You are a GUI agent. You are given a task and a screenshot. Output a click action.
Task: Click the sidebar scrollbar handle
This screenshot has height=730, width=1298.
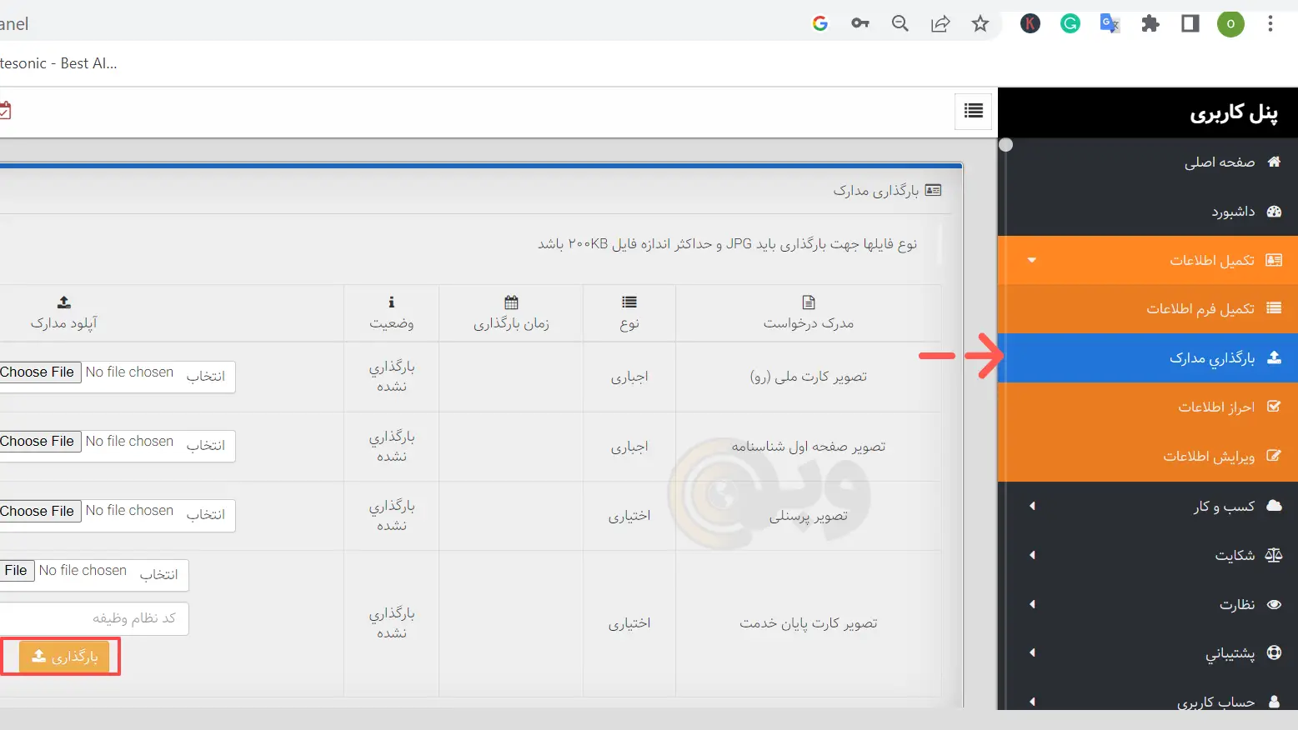(x=1006, y=145)
